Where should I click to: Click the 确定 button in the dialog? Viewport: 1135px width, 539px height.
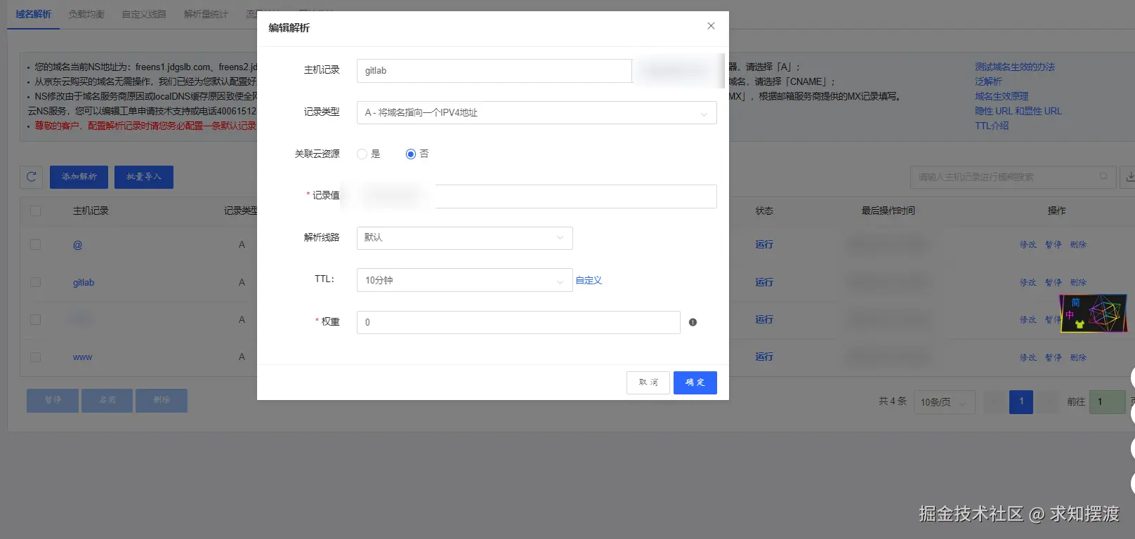click(x=695, y=382)
